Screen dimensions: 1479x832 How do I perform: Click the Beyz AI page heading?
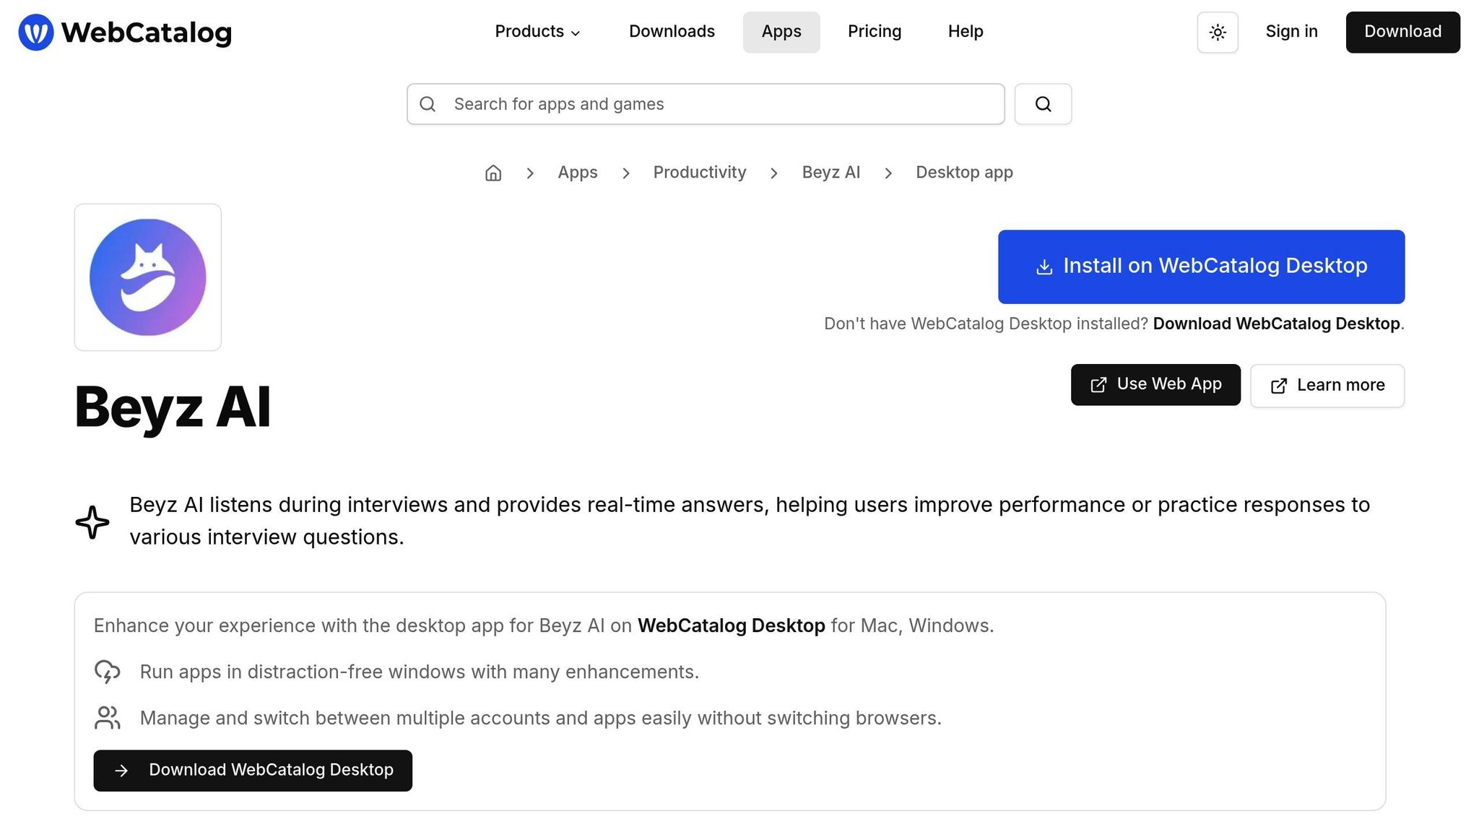pyautogui.click(x=173, y=407)
